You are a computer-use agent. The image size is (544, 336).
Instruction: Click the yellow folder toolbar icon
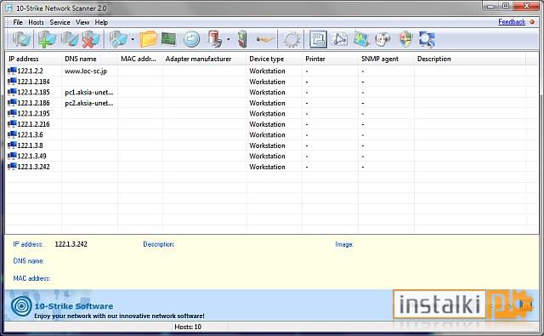coord(149,39)
